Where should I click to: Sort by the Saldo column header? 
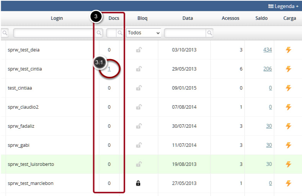coord(261,18)
